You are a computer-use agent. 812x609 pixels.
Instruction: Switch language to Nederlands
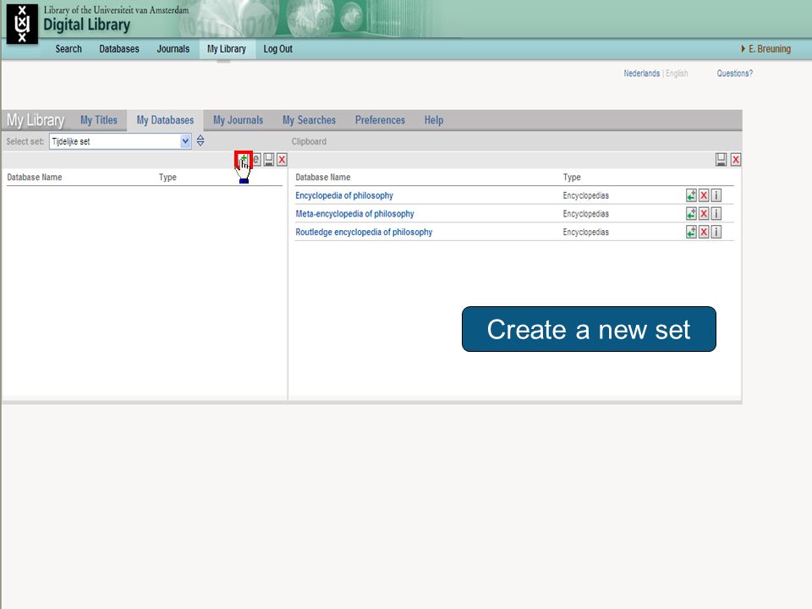coord(642,74)
